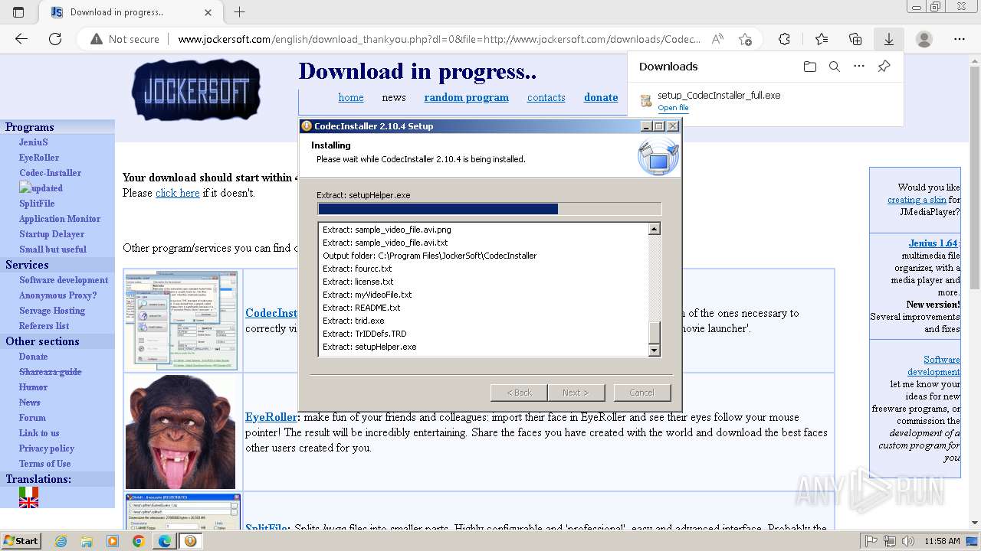Select the Italian flag translation
Viewport: 981px width, 551px height.
pos(28,492)
